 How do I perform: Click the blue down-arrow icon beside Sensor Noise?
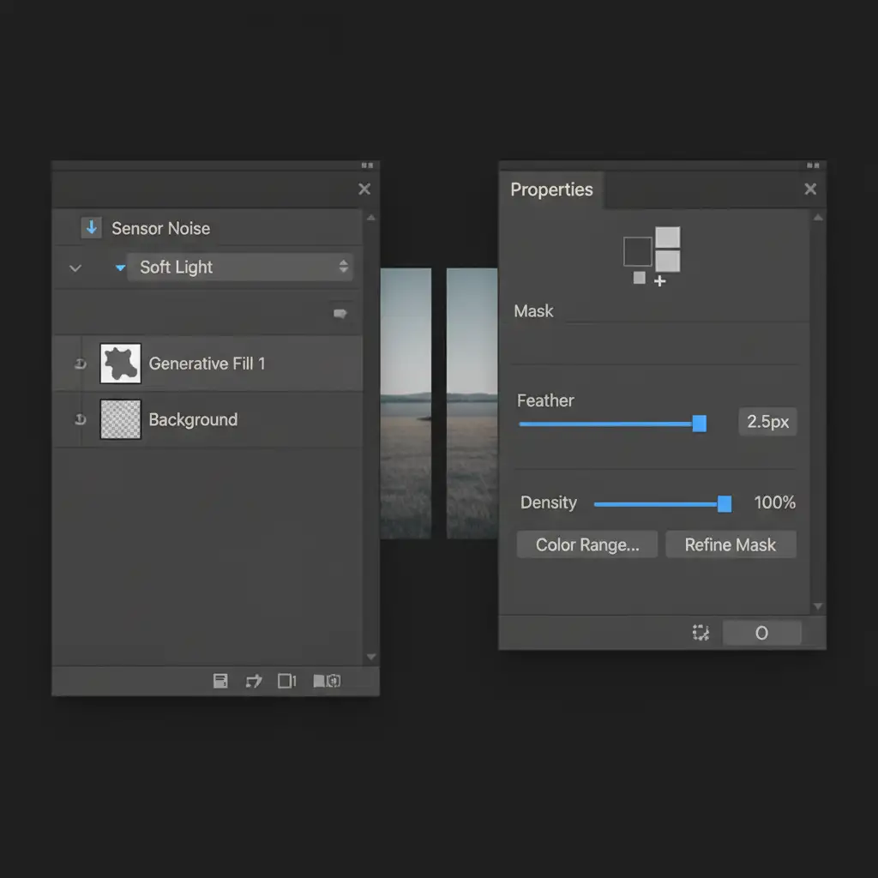[x=91, y=228]
